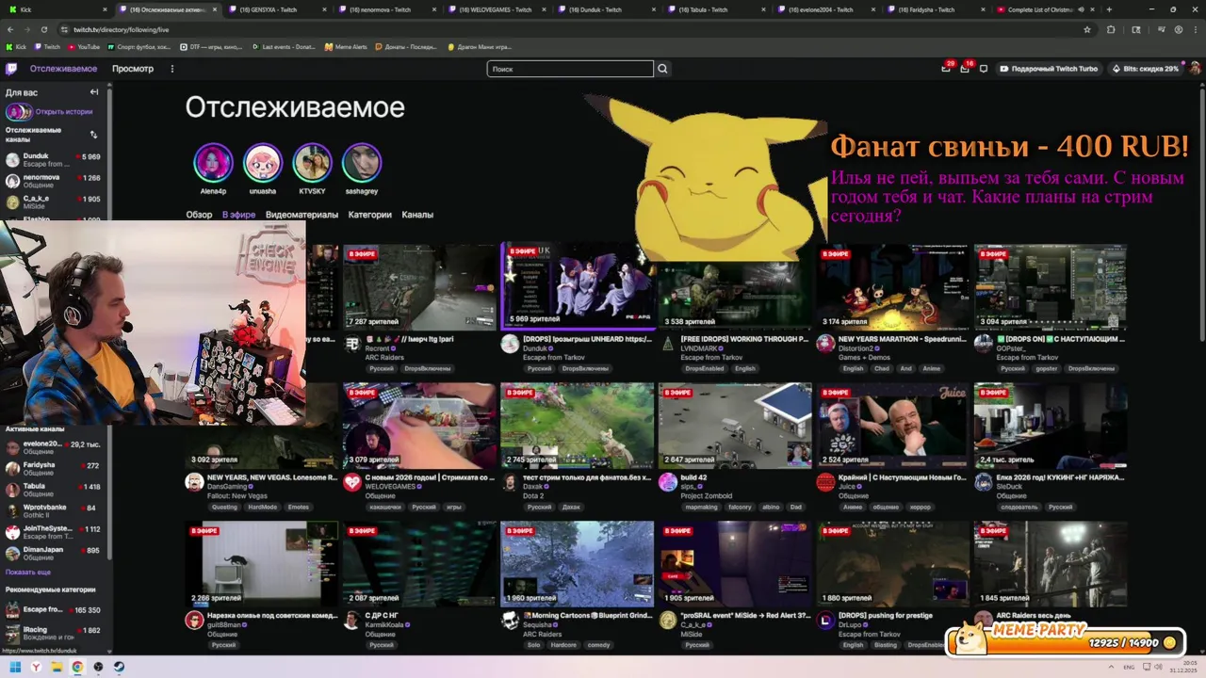Screen dimensions: 1206x678
Task: Open the user avatar menu
Action: (1195, 69)
